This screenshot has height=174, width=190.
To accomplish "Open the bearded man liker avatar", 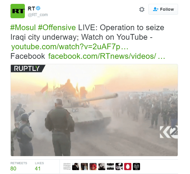I will (102, 167).
